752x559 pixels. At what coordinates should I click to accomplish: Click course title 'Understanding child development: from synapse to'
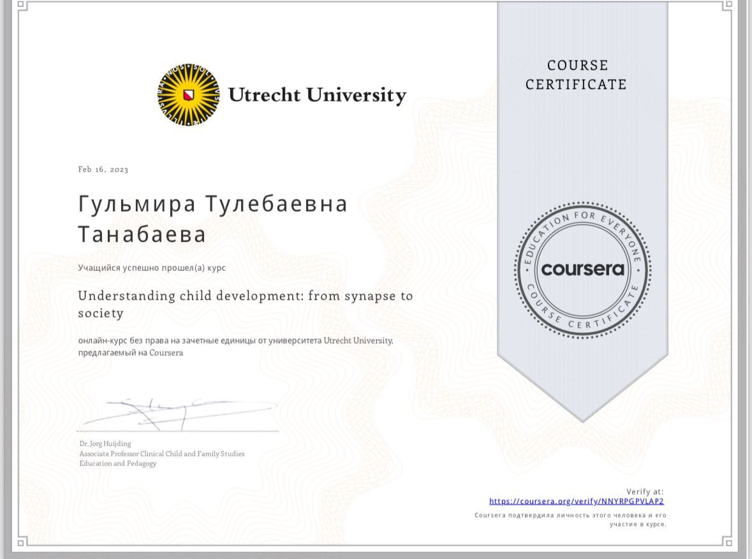[246, 296]
